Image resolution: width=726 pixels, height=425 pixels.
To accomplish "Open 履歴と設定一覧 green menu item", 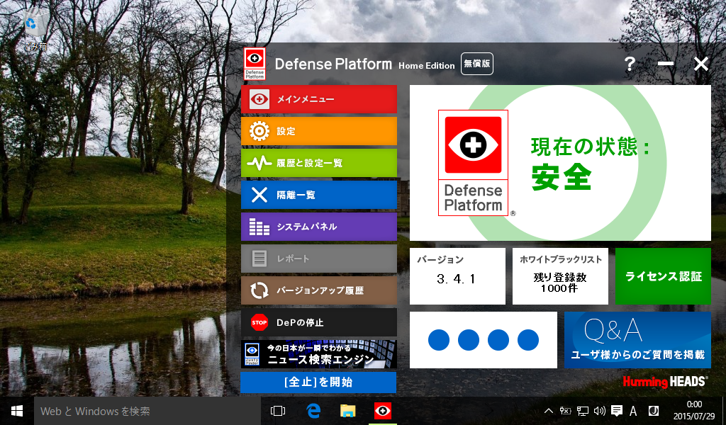I will tap(318, 163).
